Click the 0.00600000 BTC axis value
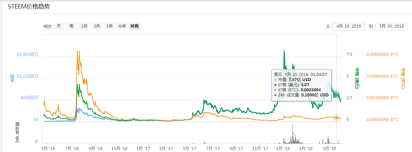Image resolution: width=412 pixels, height=152 pixels. click(x=382, y=54)
